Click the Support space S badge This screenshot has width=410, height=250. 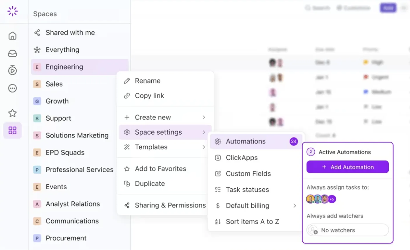coord(37,119)
